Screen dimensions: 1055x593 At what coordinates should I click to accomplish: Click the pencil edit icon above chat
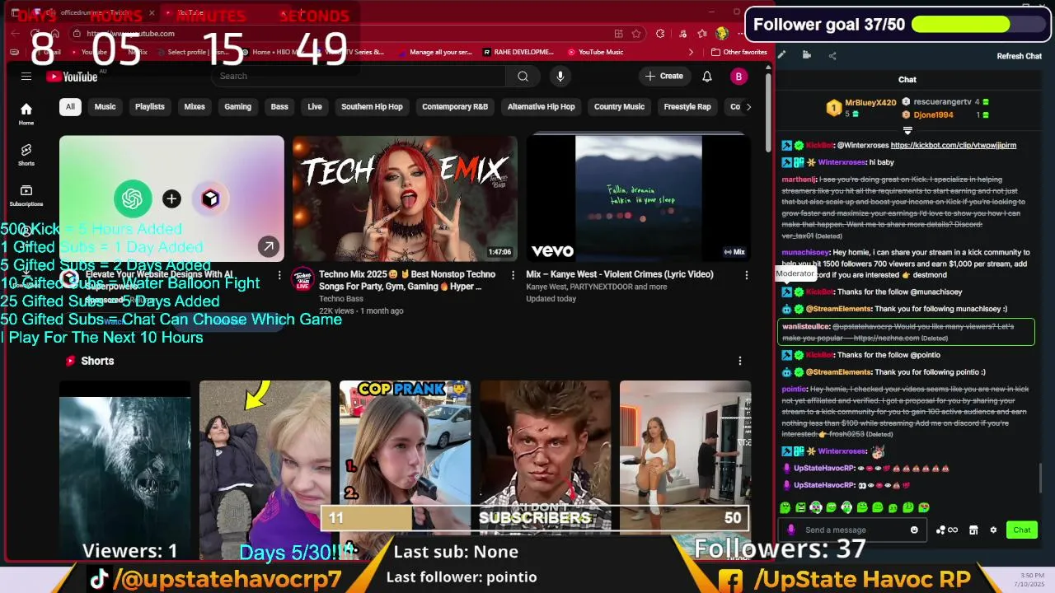click(x=781, y=55)
